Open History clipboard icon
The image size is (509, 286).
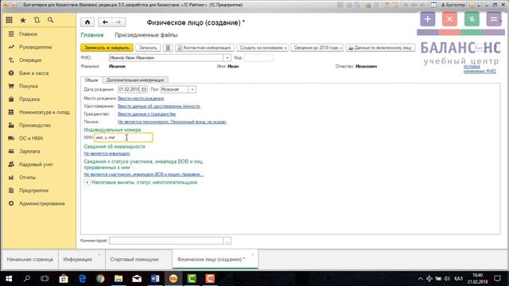coord(37,20)
